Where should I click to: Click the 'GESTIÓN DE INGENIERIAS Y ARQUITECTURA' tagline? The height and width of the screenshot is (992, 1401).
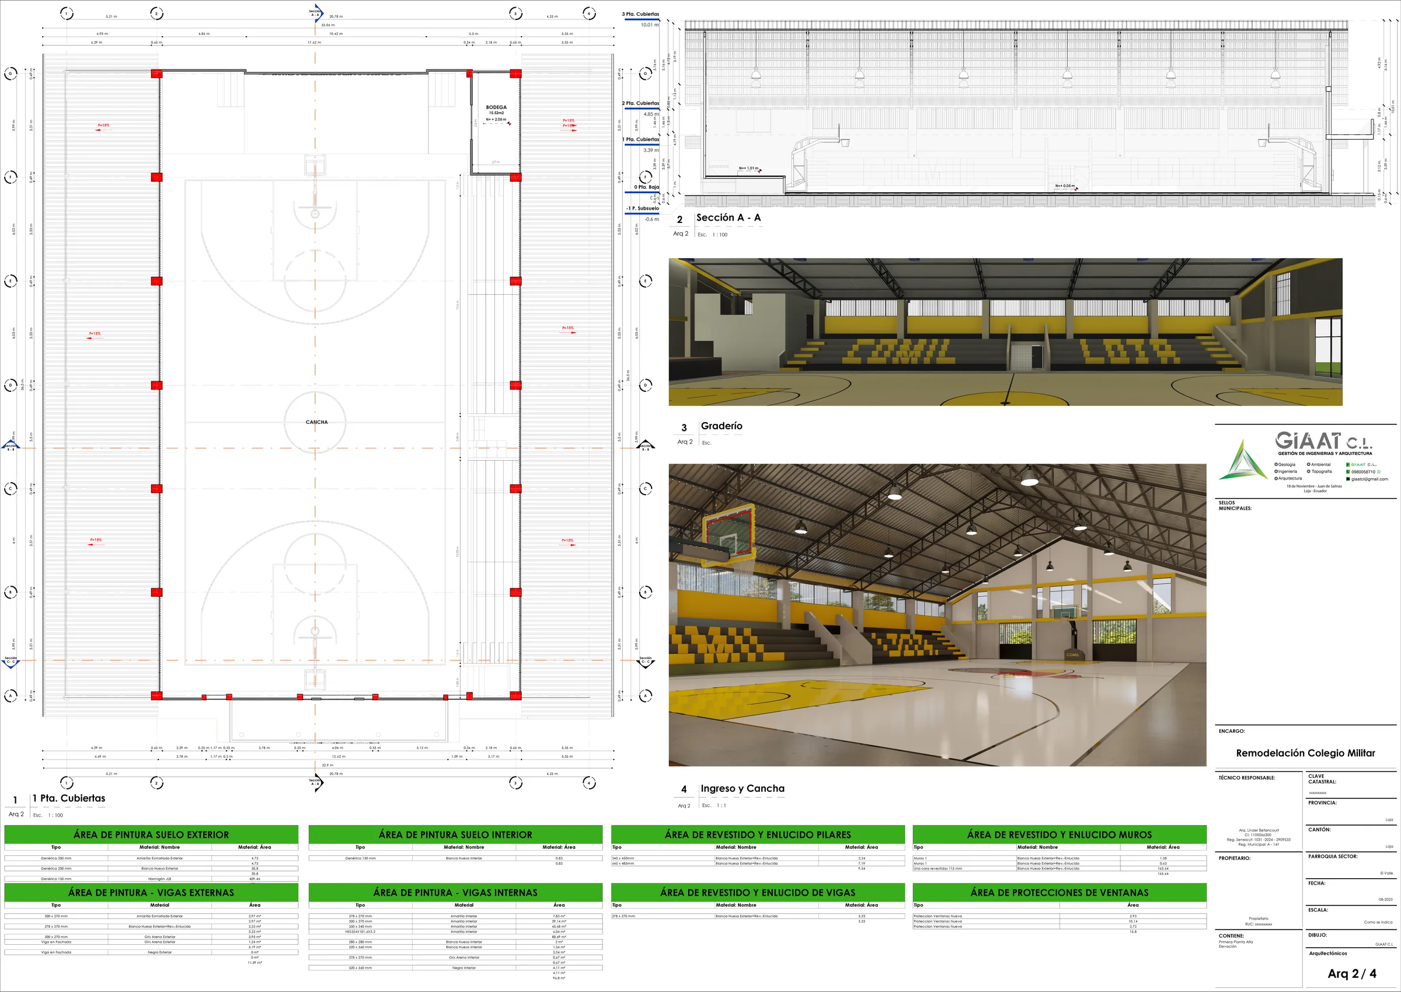coord(1325,453)
